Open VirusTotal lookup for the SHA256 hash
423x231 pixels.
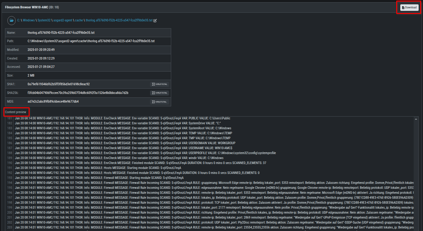[x=160, y=93]
